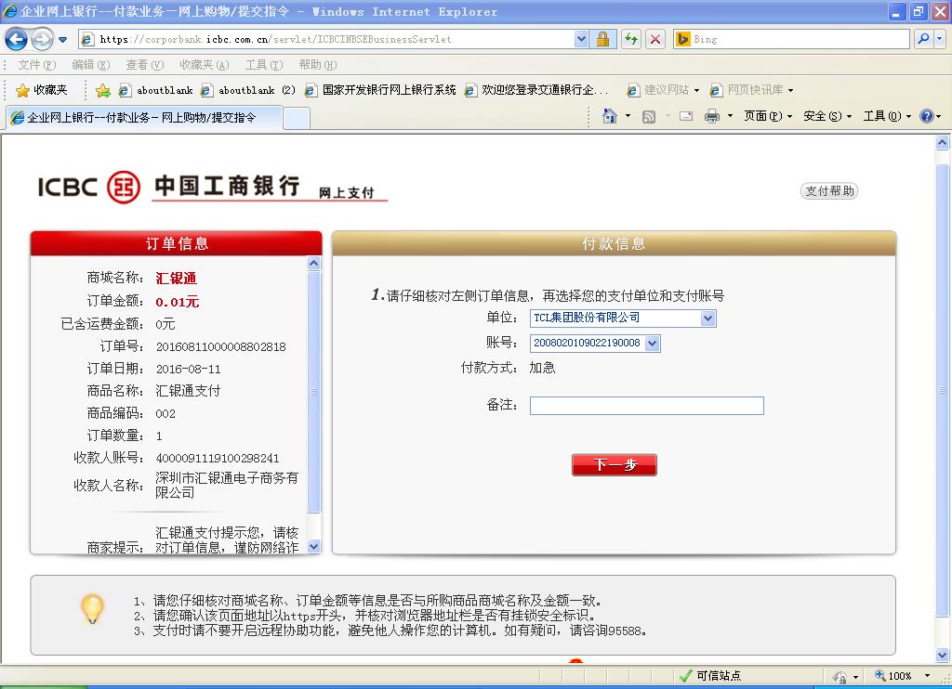Open a new blank tab
Image resolution: width=952 pixels, height=689 pixels.
point(297,118)
